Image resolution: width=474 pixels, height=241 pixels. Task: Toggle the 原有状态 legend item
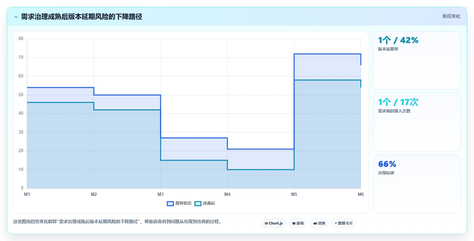[179, 203]
